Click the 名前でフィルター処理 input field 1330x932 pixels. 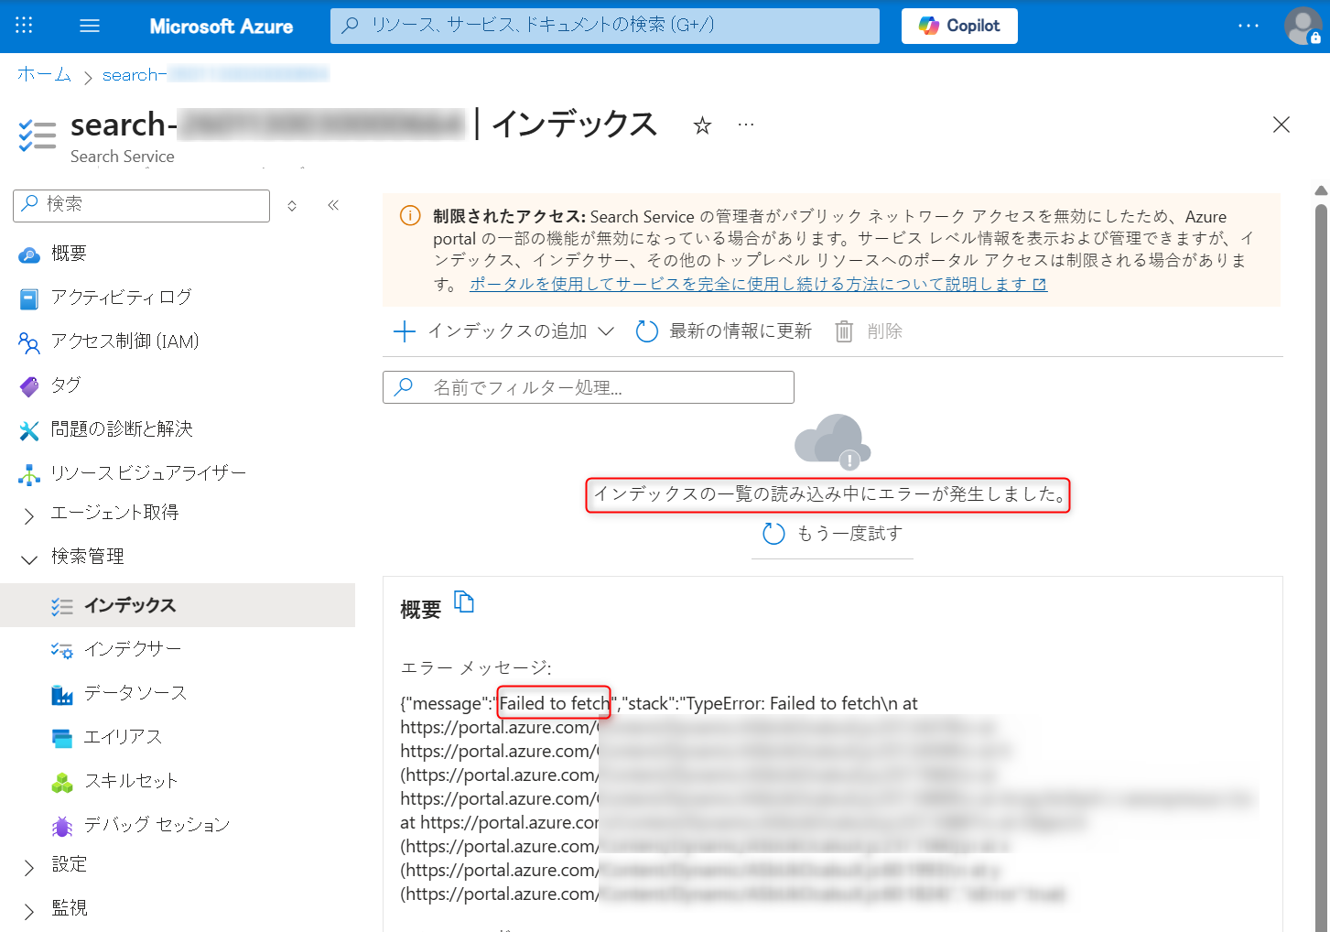[x=588, y=386]
